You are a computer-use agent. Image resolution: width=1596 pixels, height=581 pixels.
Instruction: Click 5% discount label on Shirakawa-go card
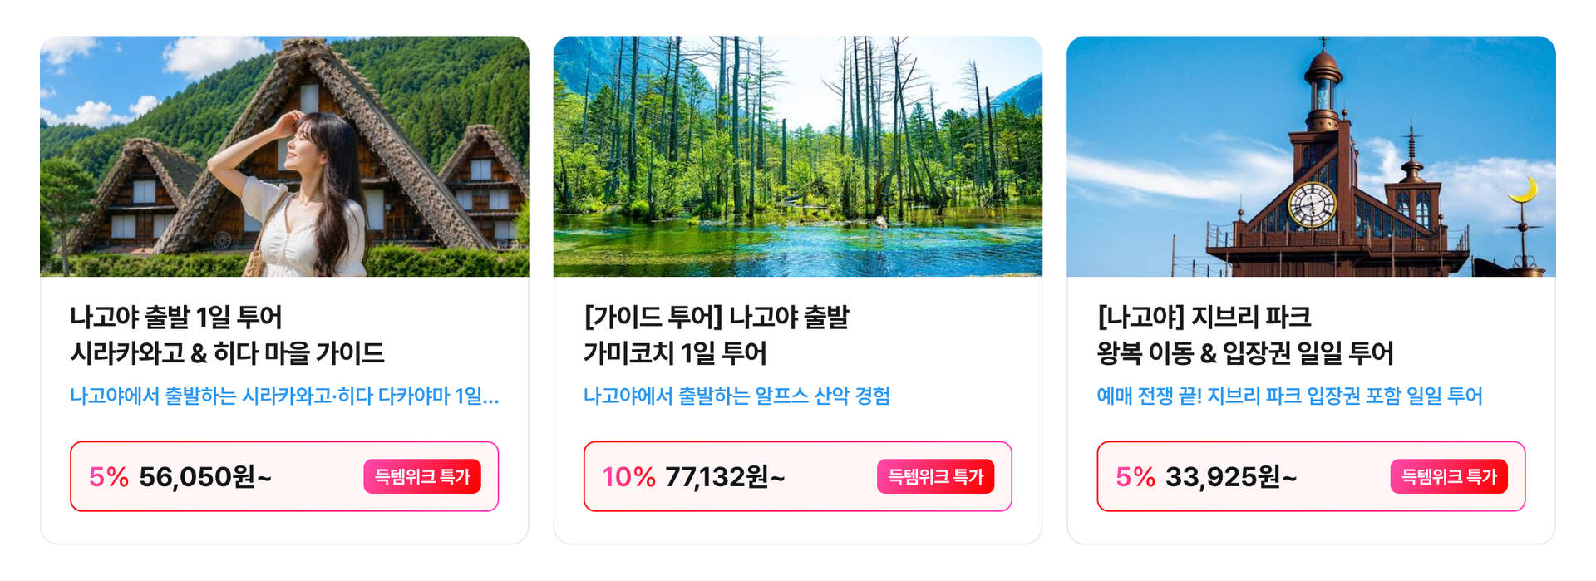pos(109,477)
